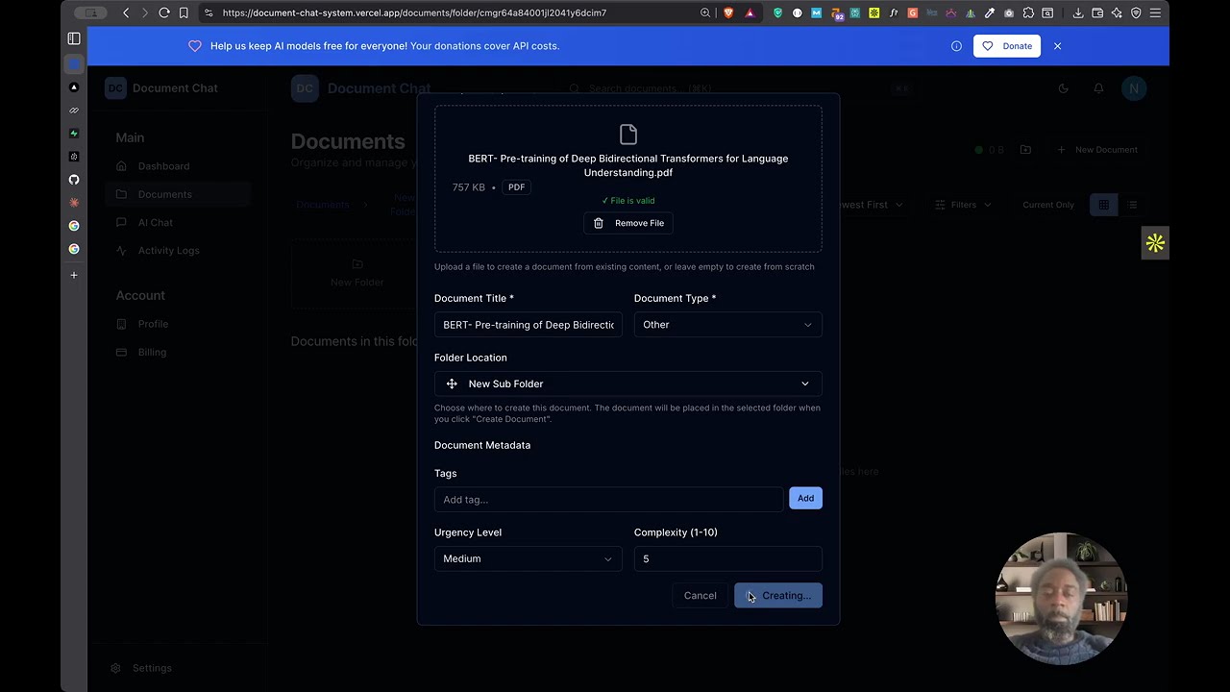Click the info icon on the donation banner
Viewport: 1230px width, 692px height.
956,45
